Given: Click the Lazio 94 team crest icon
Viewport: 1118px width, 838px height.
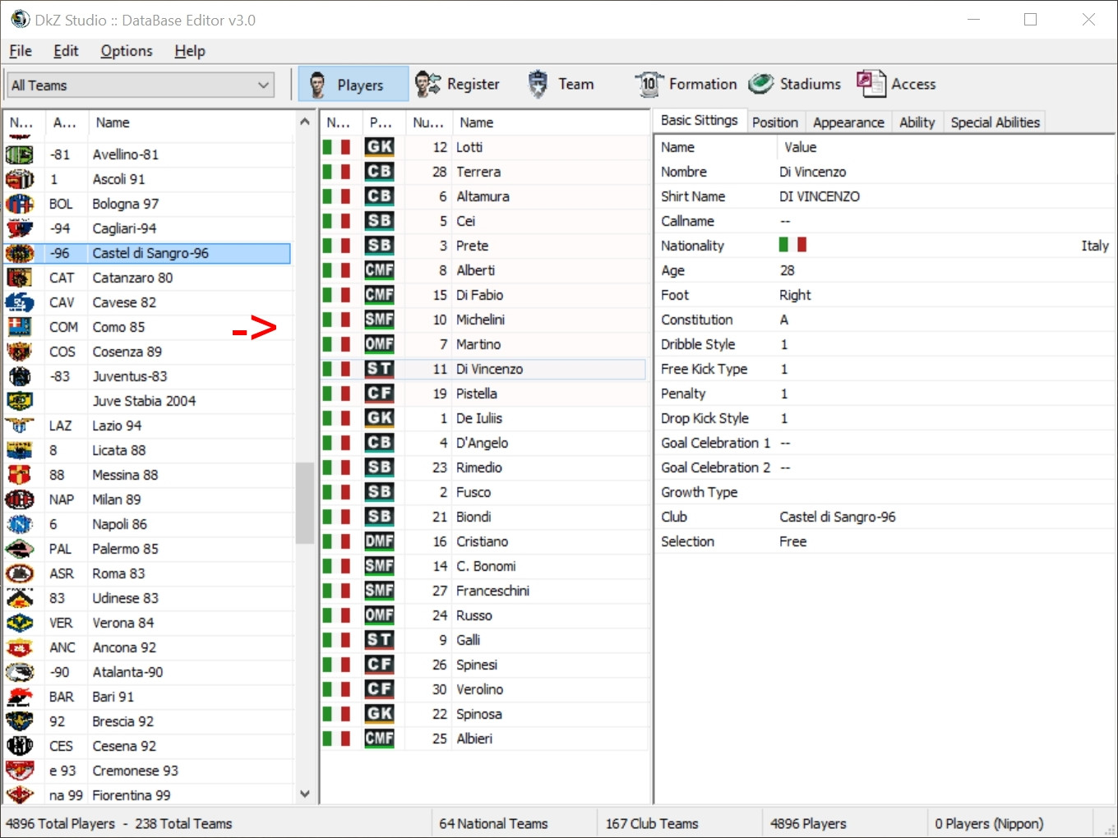Looking at the screenshot, I should (x=20, y=426).
